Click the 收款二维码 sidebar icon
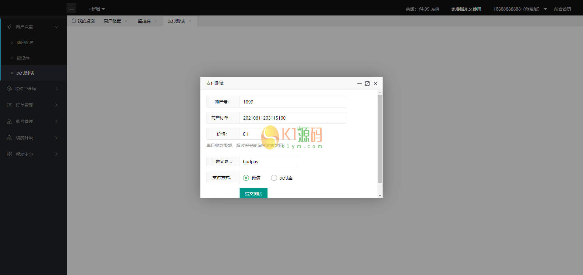The height and width of the screenshot is (275, 583). pyautogui.click(x=9, y=88)
